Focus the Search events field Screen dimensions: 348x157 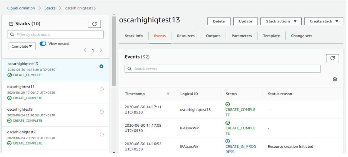(x=222, y=69)
